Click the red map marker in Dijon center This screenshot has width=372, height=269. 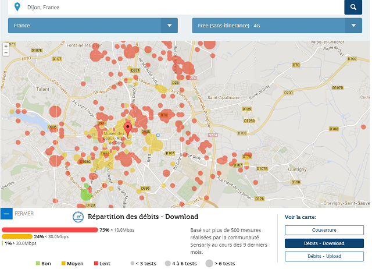pyautogui.click(x=128, y=129)
